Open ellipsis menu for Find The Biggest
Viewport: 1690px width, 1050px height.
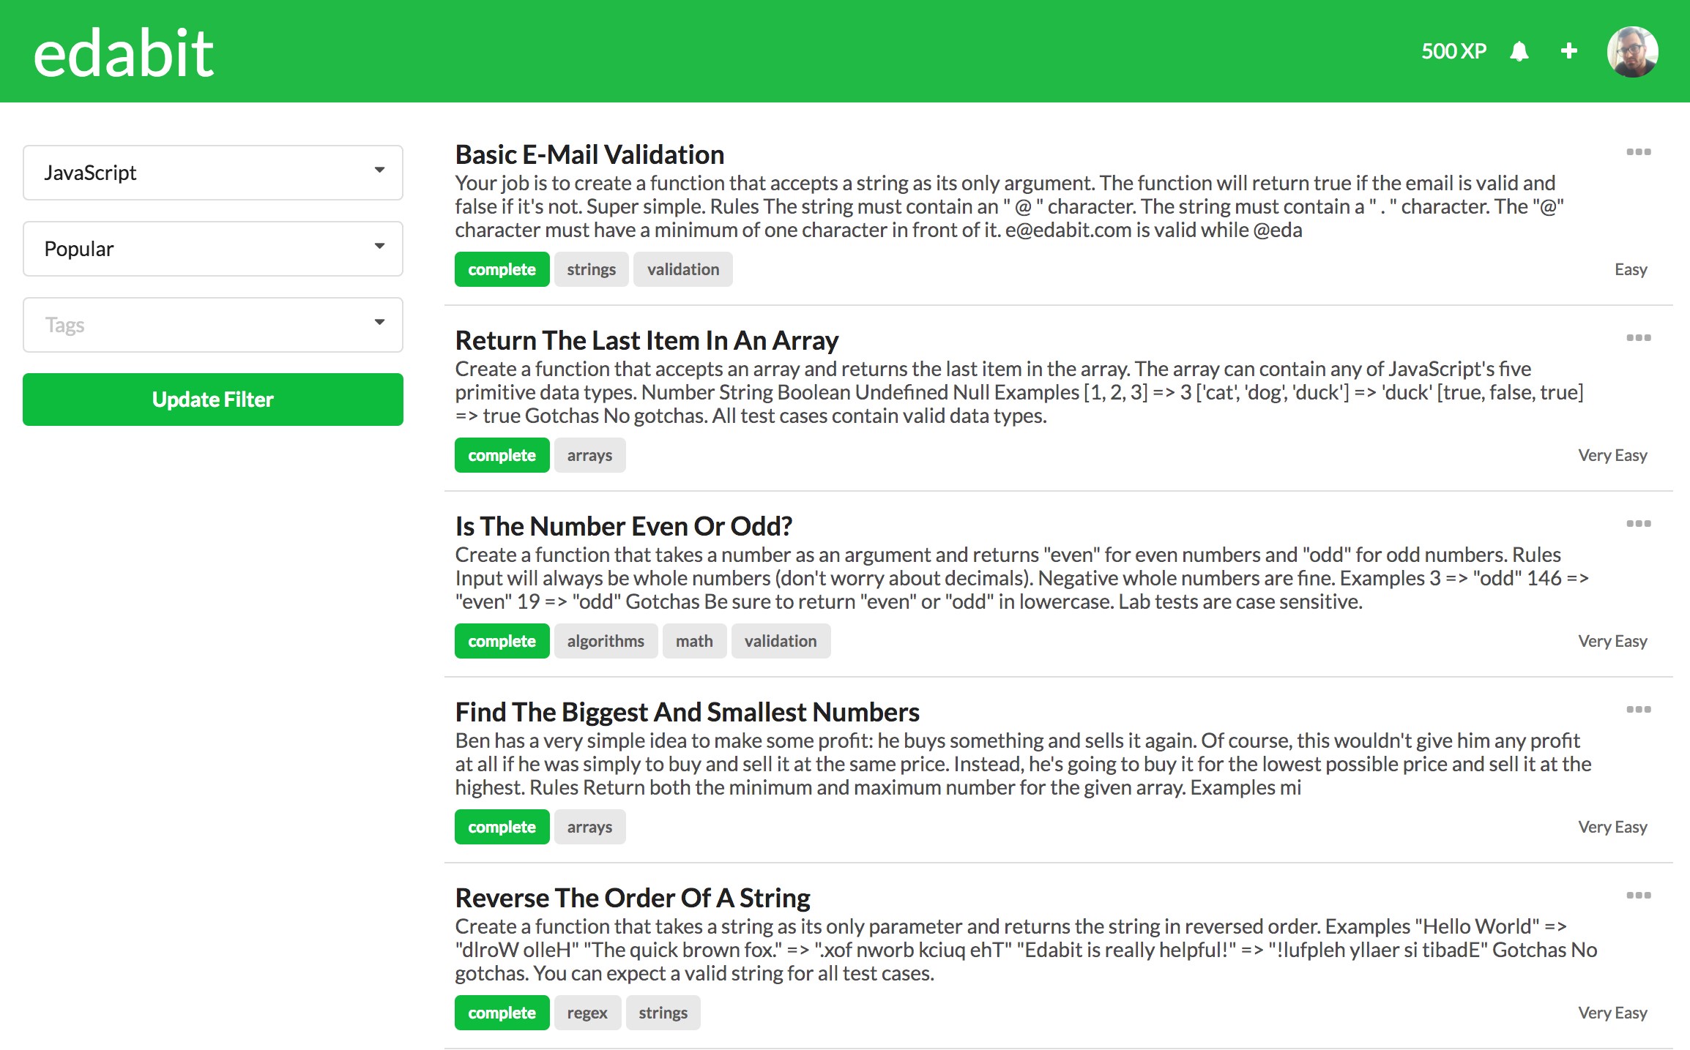click(1638, 710)
